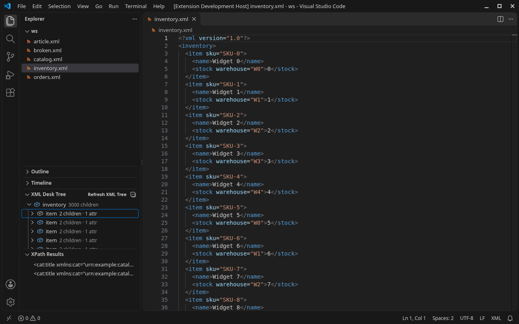Change file encoding via UTF-8
The image size is (519, 324).
467,318
